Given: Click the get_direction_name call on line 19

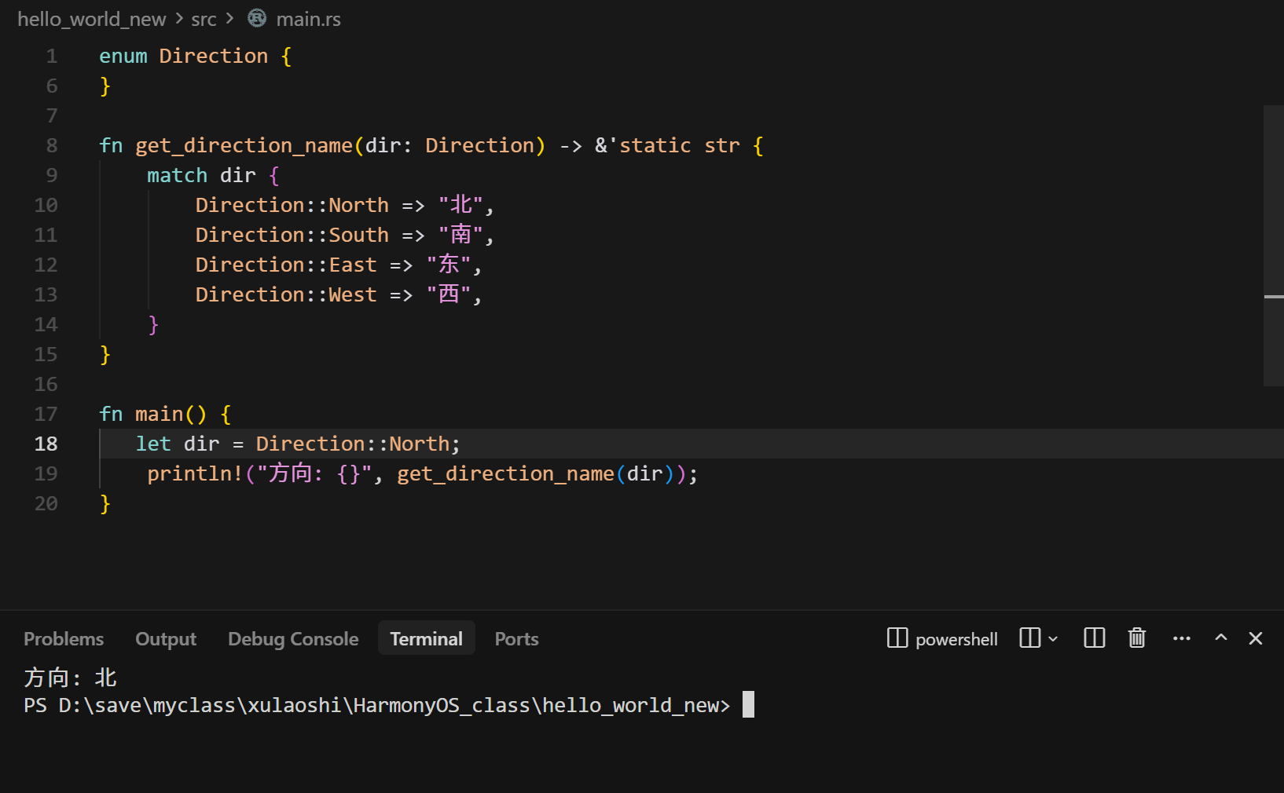Looking at the screenshot, I should 505,473.
